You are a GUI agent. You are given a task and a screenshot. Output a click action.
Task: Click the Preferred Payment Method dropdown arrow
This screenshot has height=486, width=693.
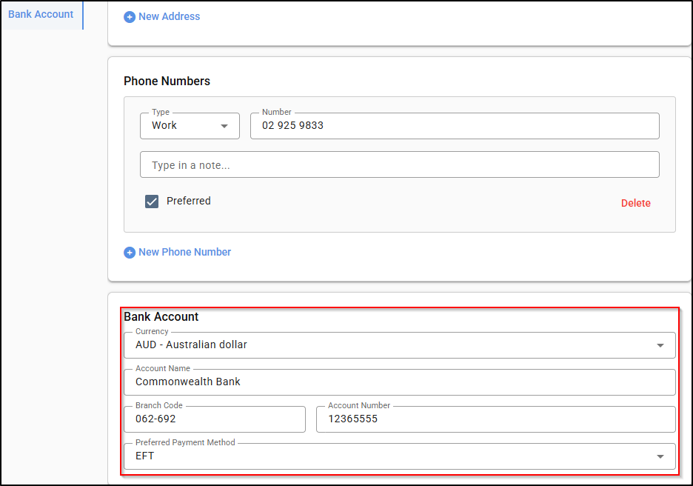coord(660,456)
